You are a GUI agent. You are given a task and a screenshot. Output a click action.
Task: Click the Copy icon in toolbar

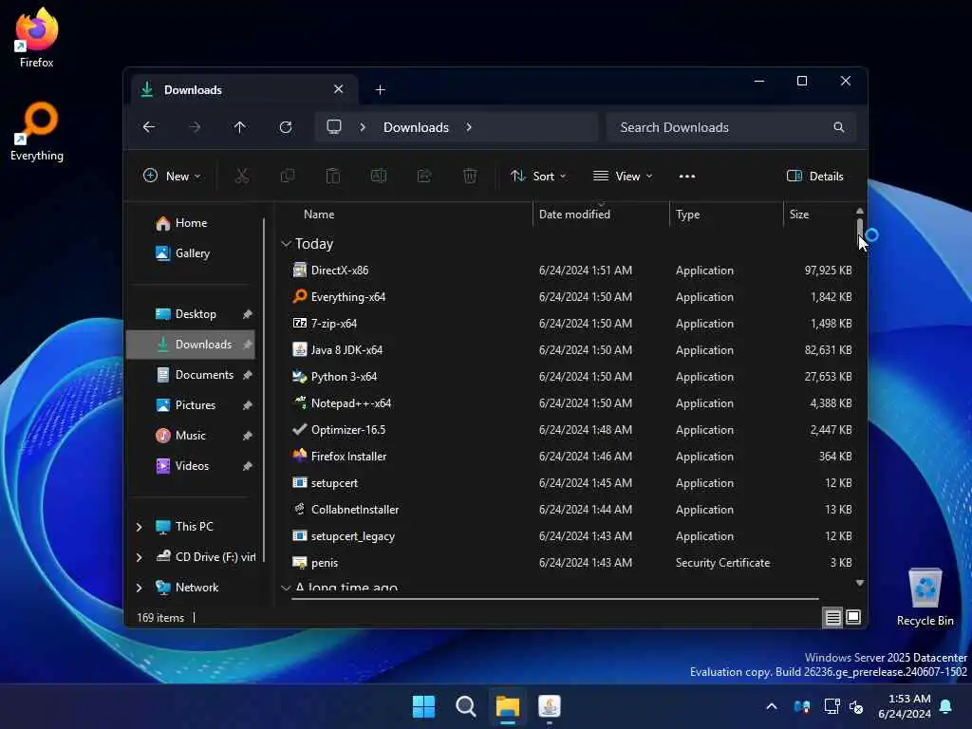[288, 176]
